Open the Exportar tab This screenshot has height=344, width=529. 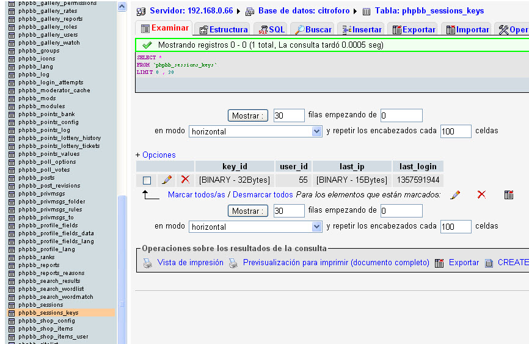pos(414,29)
